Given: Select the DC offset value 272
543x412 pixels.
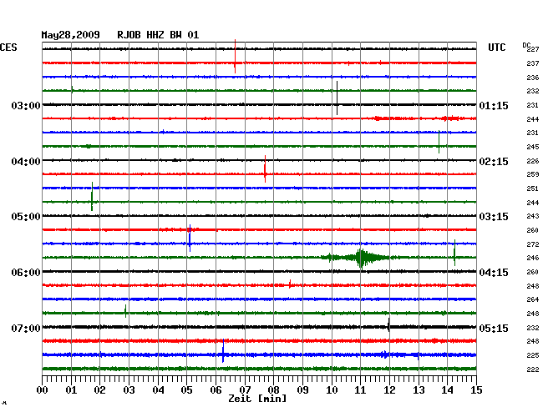Looking at the screenshot, I should tap(533, 244).
